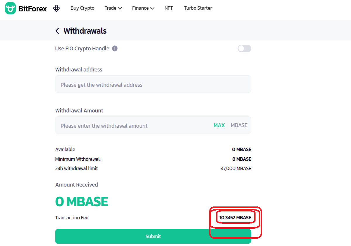Click the BitForex logo icon
This screenshot has width=351, height=246.
11,8
